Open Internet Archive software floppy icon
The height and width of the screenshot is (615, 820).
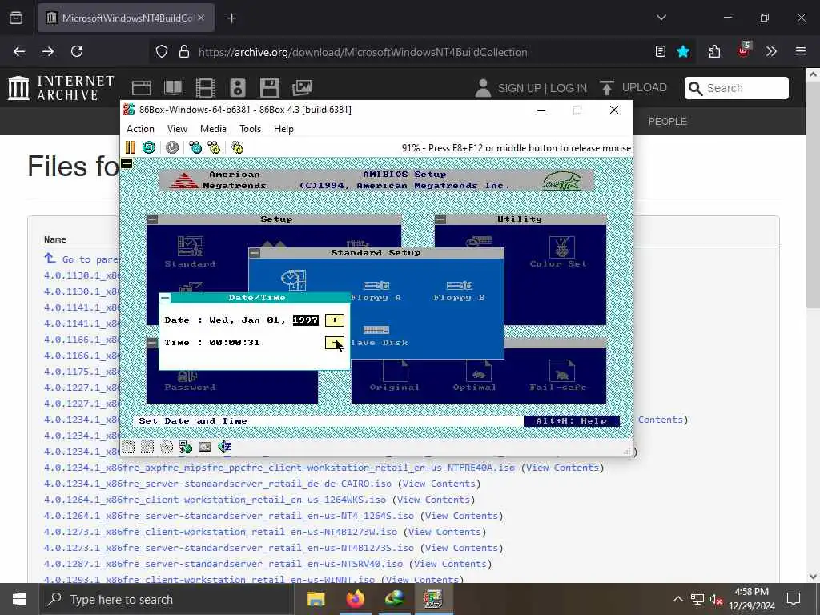[270, 88]
